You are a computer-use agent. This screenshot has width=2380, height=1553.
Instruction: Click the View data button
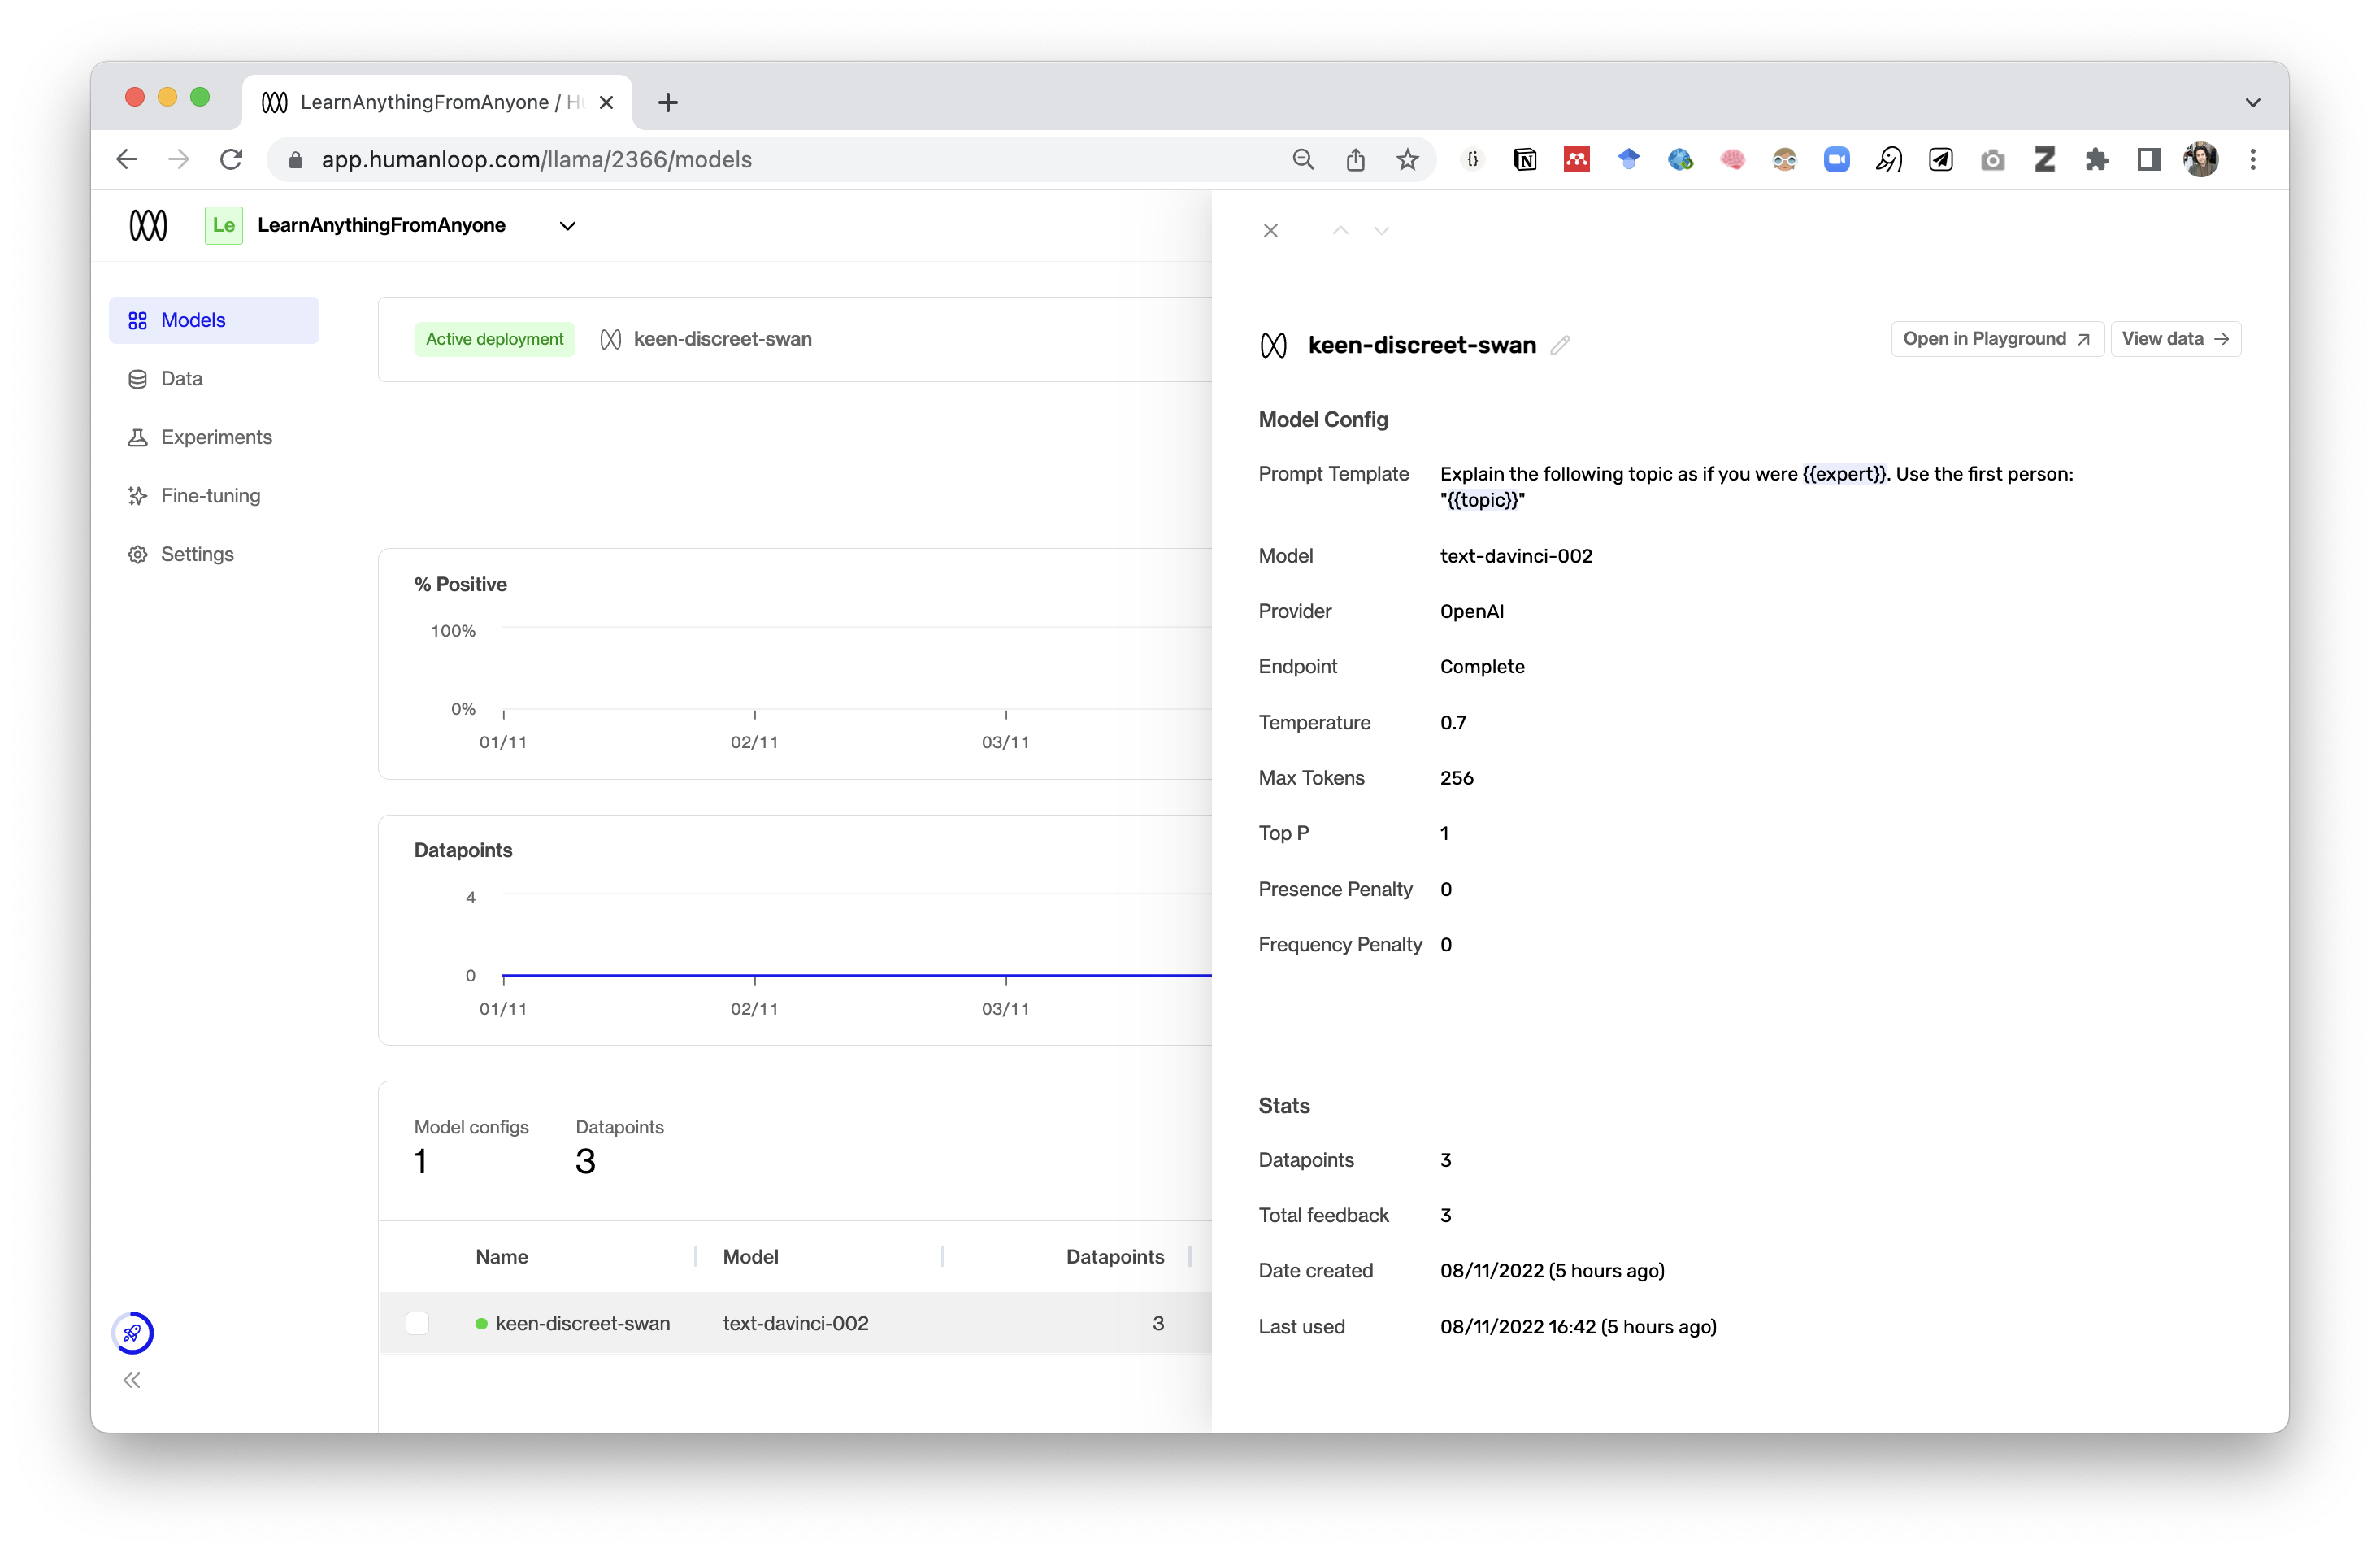2174,339
